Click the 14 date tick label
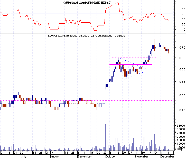The width and height of the screenshot is (186, 158). pos(34,153)
